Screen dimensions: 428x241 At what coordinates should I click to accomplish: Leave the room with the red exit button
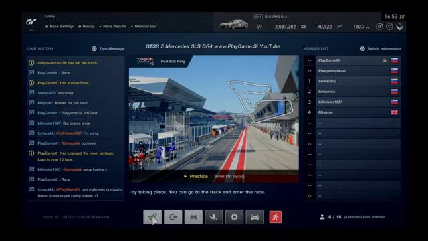pyautogui.click(x=275, y=217)
